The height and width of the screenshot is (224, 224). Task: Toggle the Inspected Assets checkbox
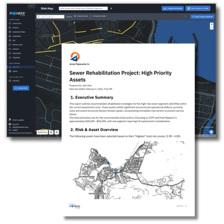[x=75, y=16]
